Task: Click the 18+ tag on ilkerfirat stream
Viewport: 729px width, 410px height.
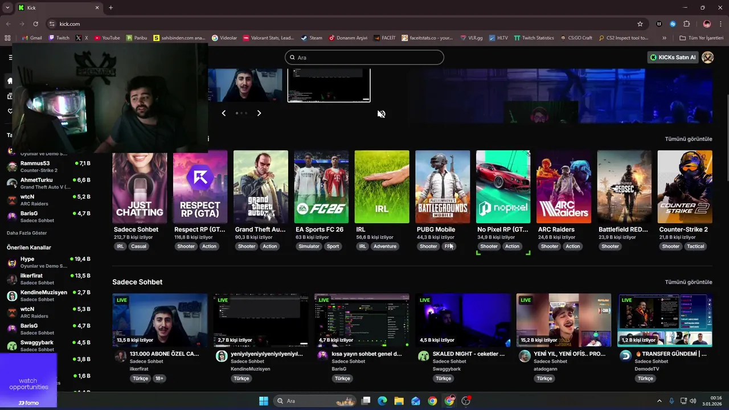Action: pos(159,378)
